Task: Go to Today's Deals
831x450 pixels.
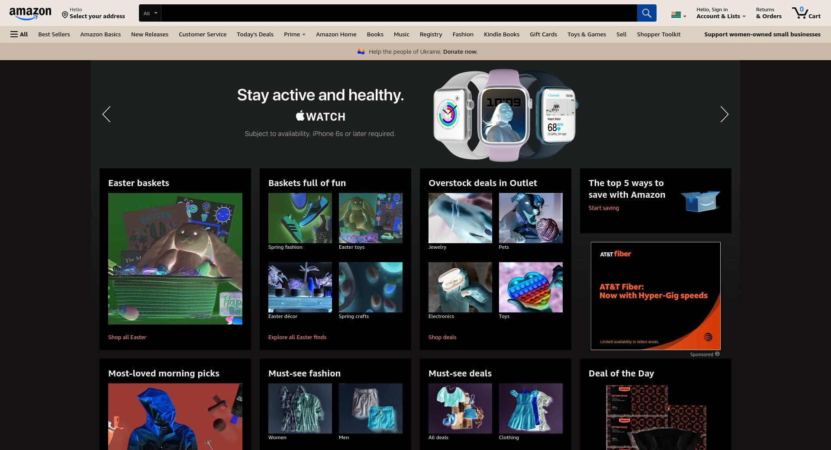Action: click(x=255, y=34)
